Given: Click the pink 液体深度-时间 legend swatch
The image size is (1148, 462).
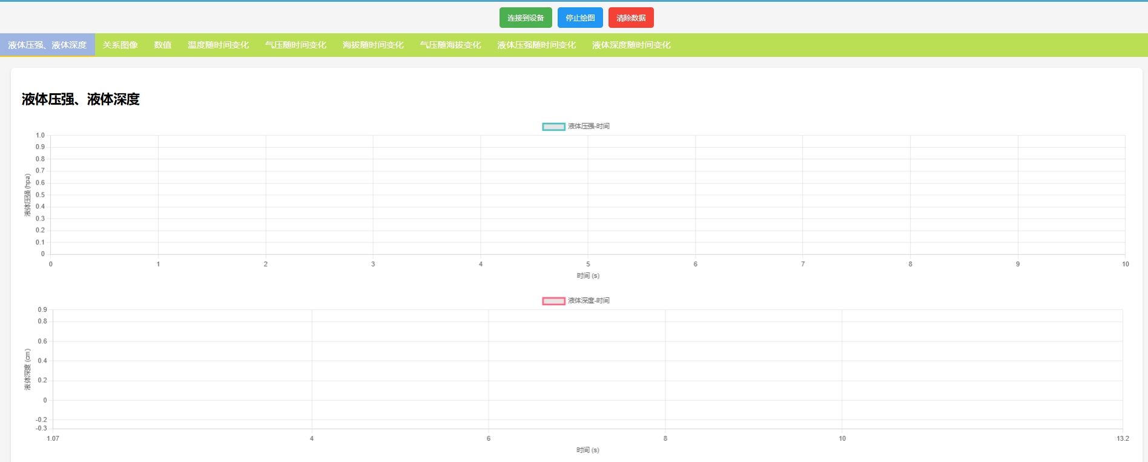Looking at the screenshot, I should (x=553, y=301).
